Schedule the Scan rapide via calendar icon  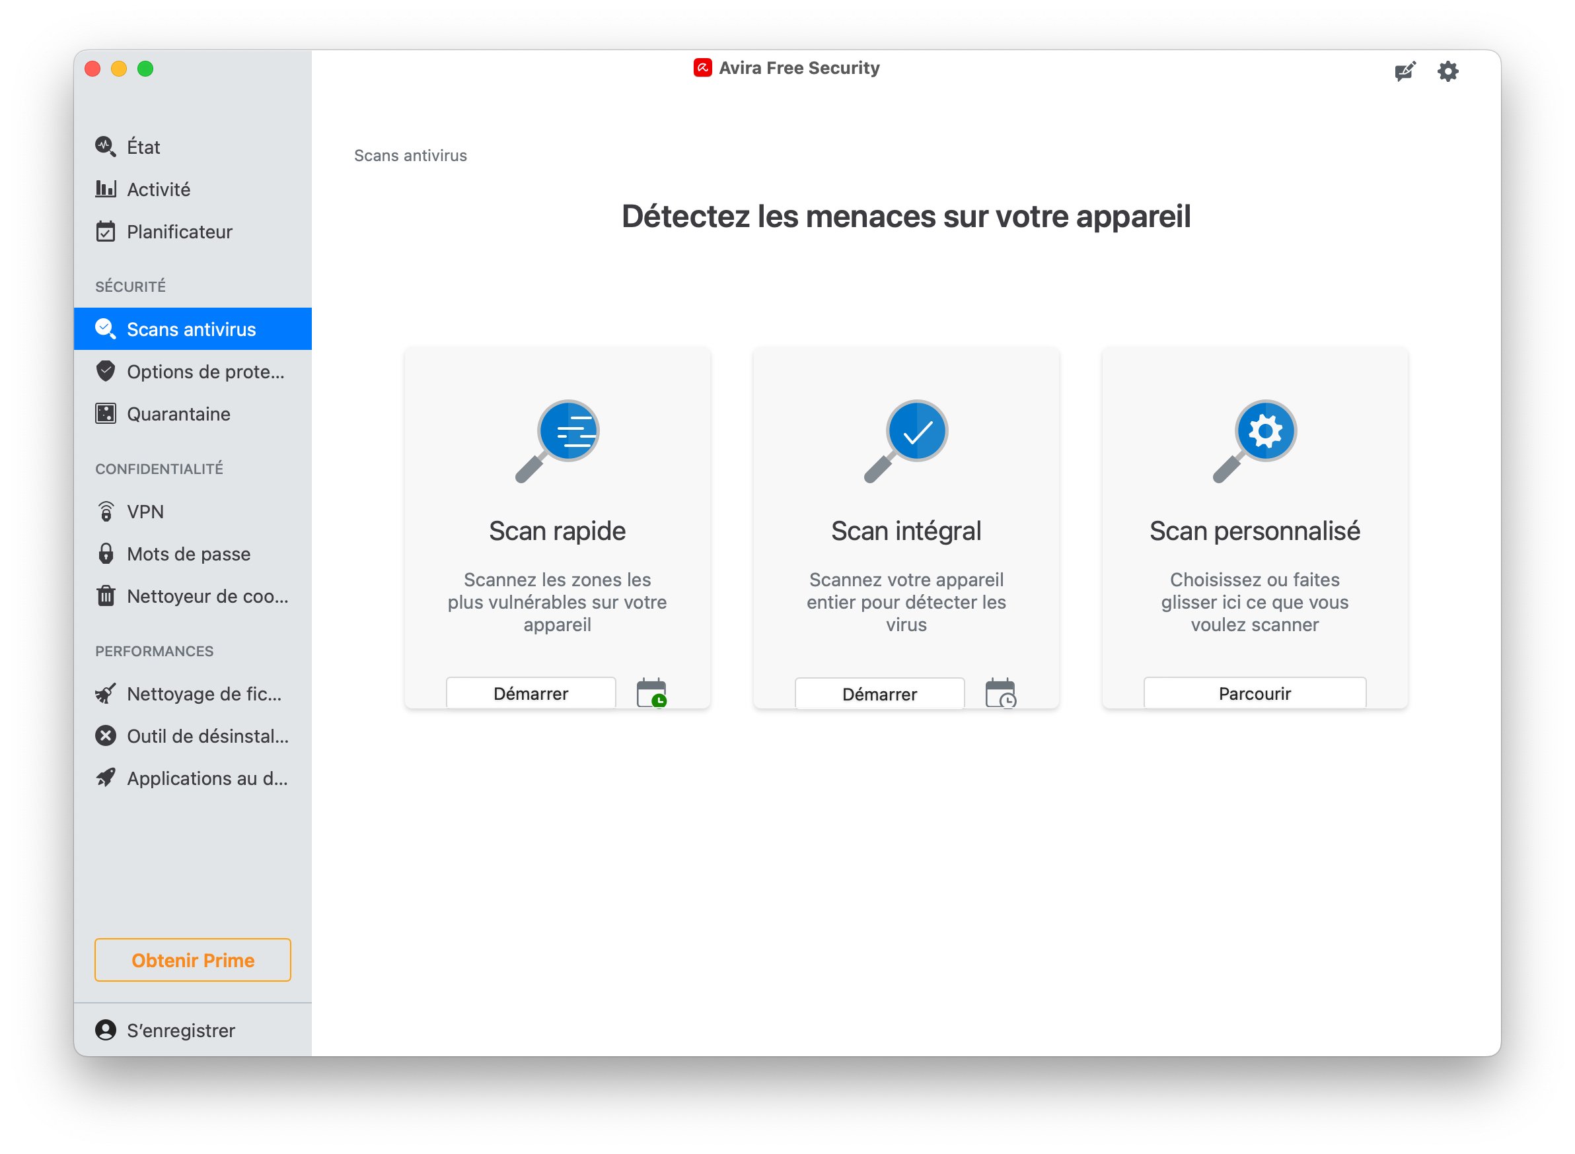[x=651, y=693]
